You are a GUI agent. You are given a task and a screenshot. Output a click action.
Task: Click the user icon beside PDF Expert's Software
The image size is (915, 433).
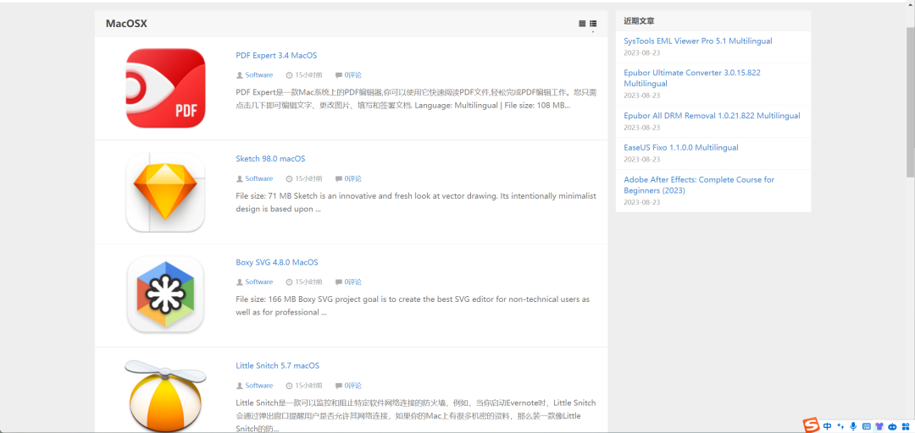pos(239,75)
